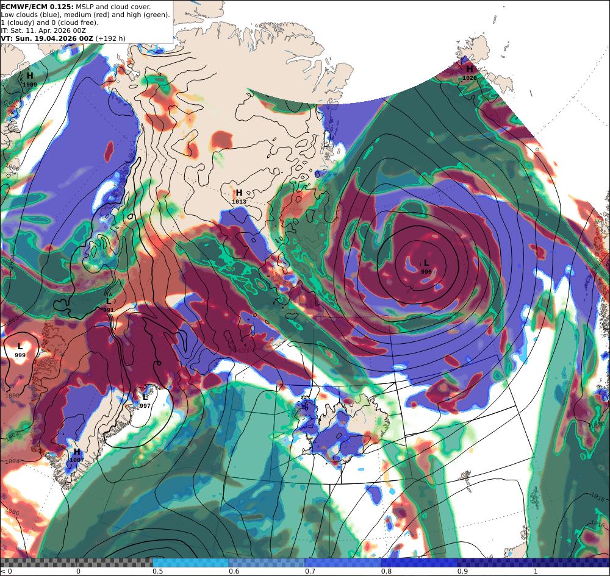
Task: Click the 'IT: Sat. 11. Apr. 2026 00Z' initialization time
Action: tap(43, 30)
